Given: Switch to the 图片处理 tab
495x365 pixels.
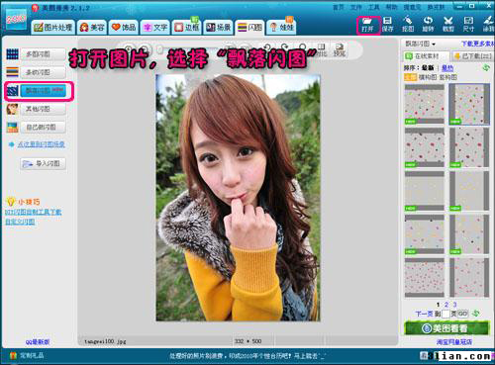Looking at the screenshot, I should [53, 27].
